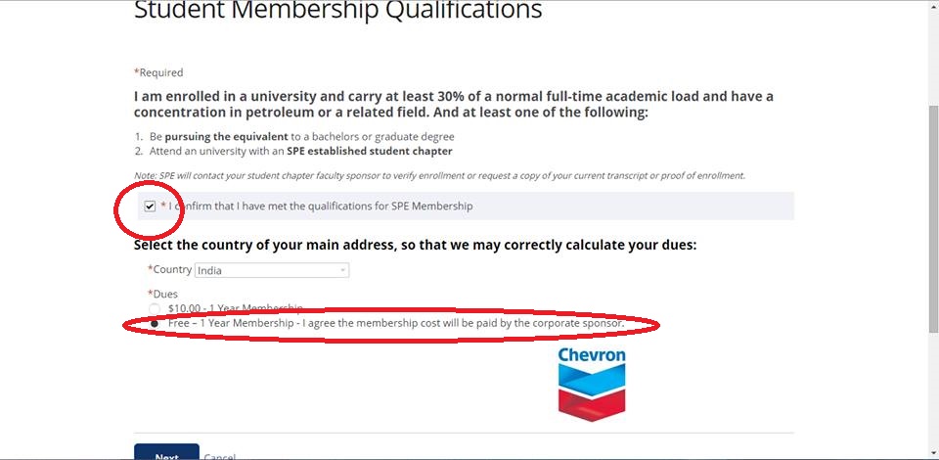Click the corporate sponsor agreement label text
Screen dimensions: 939x460
[x=396, y=323]
